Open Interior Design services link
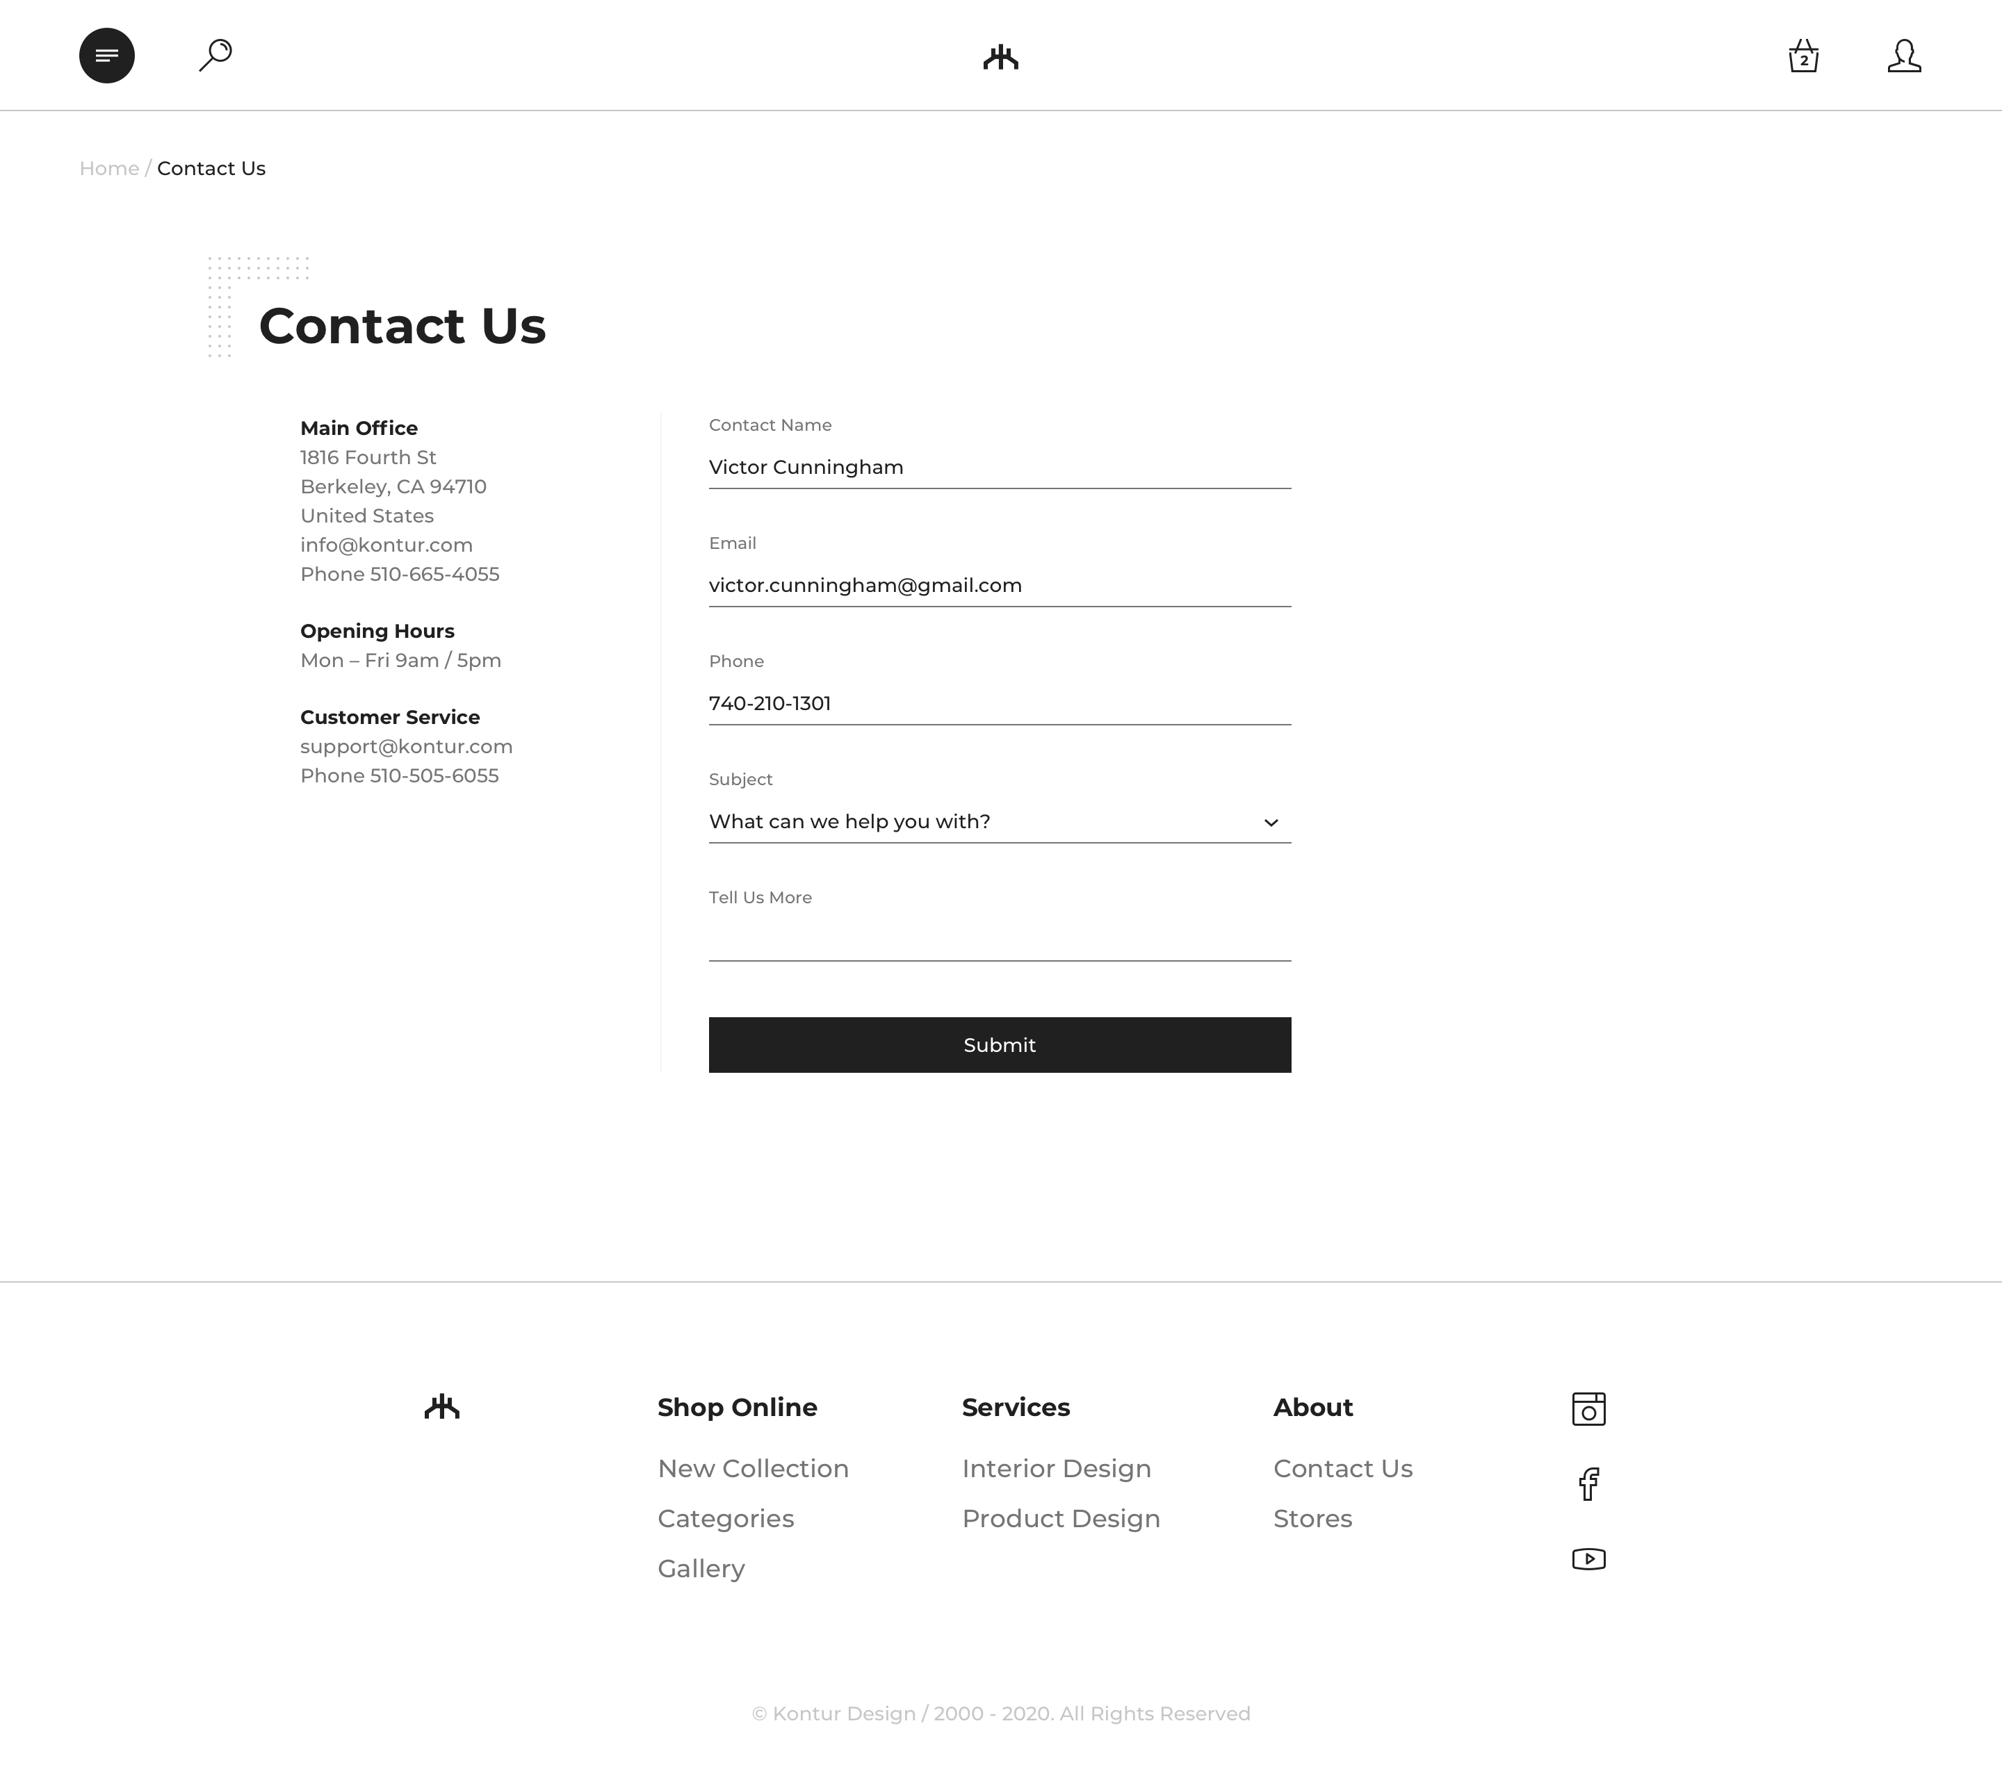Screen dimensions: 2002x1769 click(x=1056, y=1468)
